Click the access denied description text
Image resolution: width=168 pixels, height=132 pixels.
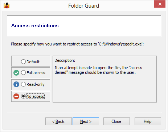[98, 70]
